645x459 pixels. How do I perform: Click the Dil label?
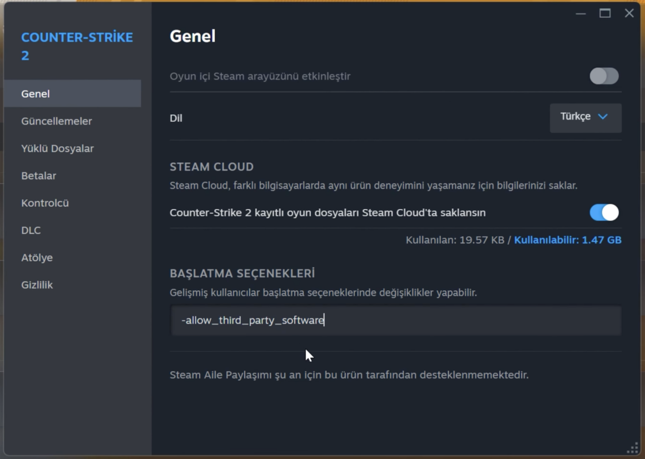pos(176,118)
